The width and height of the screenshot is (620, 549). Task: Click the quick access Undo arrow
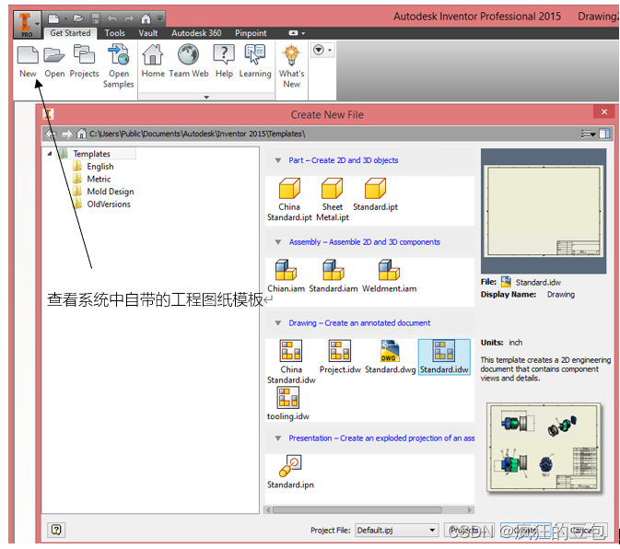[x=111, y=18]
